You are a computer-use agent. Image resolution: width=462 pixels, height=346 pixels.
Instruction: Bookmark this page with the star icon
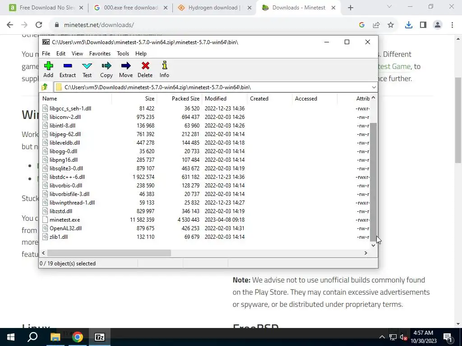391,25
